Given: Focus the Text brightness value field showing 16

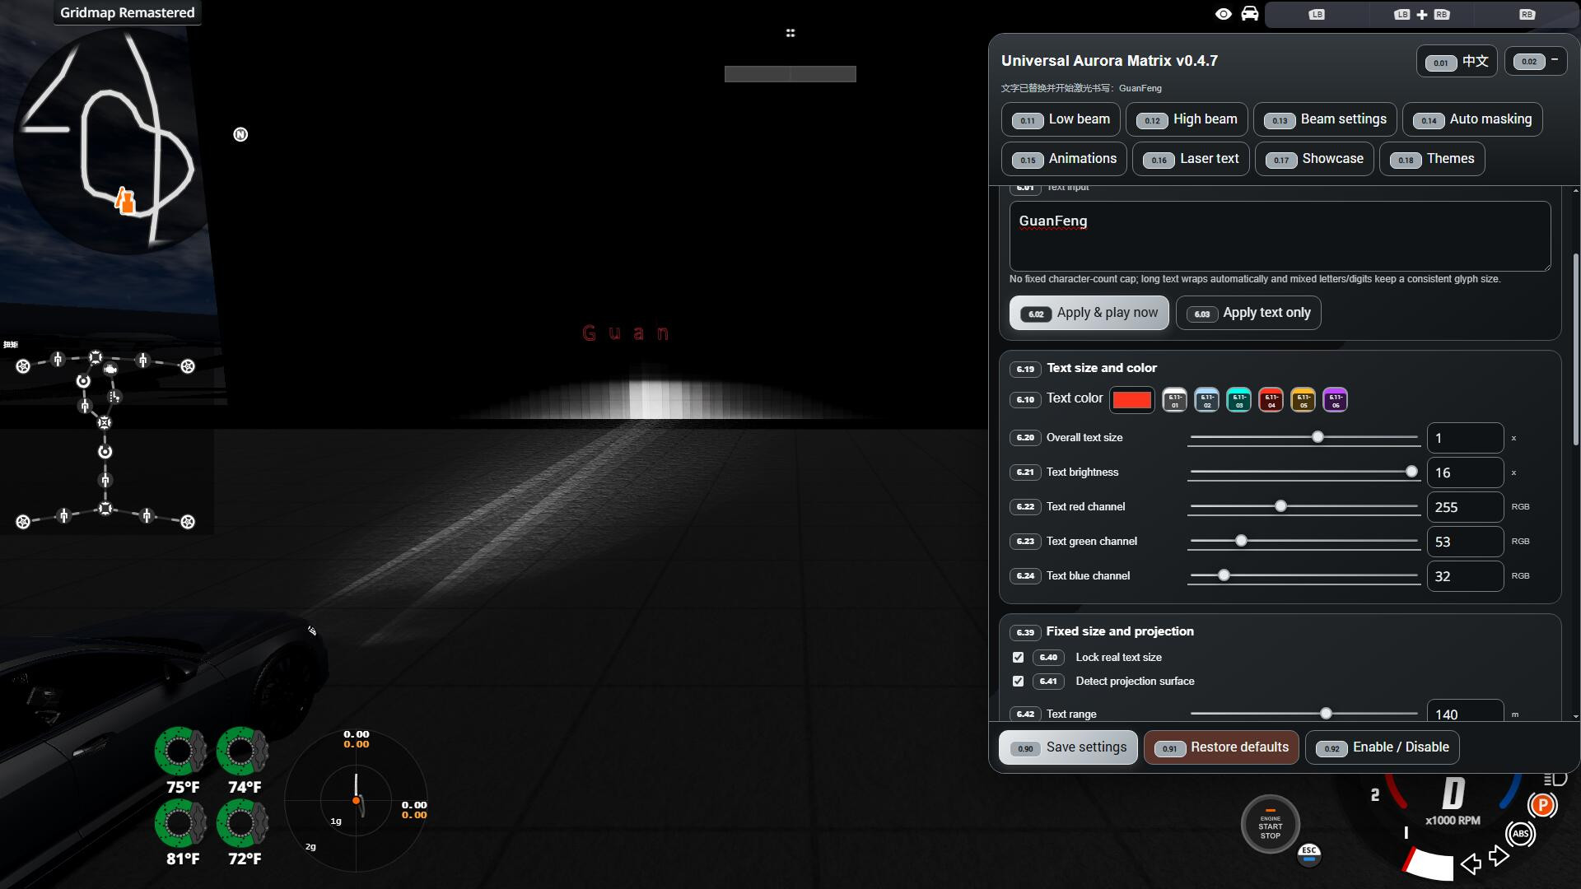Looking at the screenshot, I should click(1465, 472).
